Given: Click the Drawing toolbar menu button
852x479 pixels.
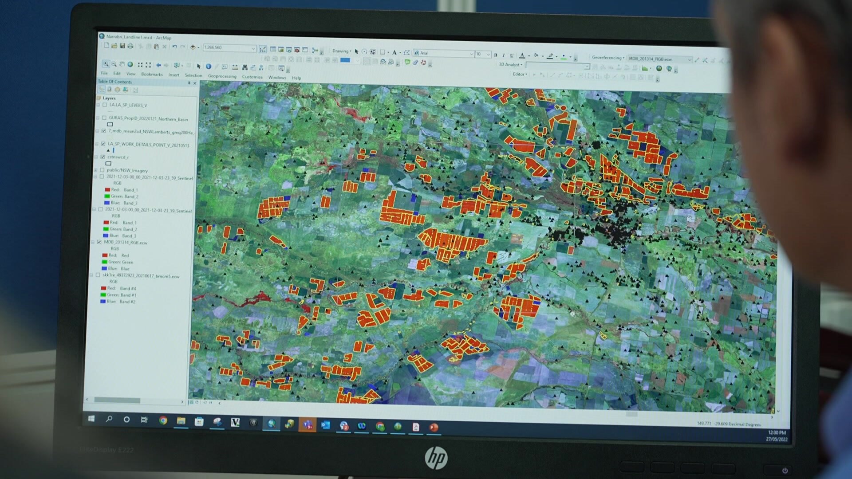Looking at the screenshot, I should (x=341, y=51).
